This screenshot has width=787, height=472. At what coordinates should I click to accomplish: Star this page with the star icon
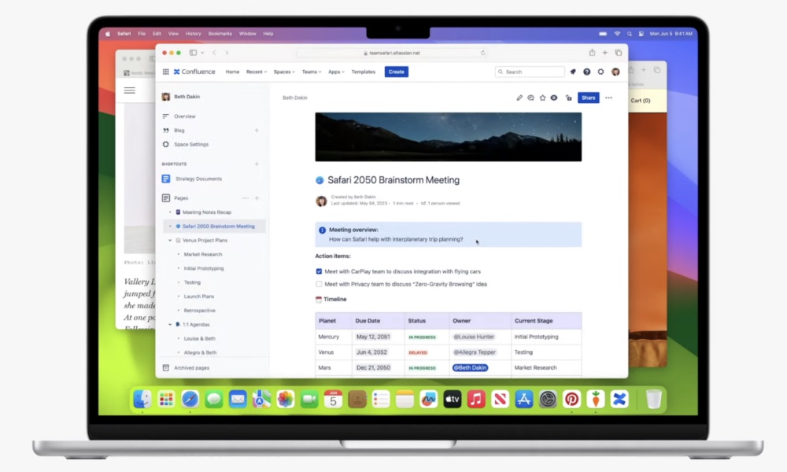tap(542, 98)
